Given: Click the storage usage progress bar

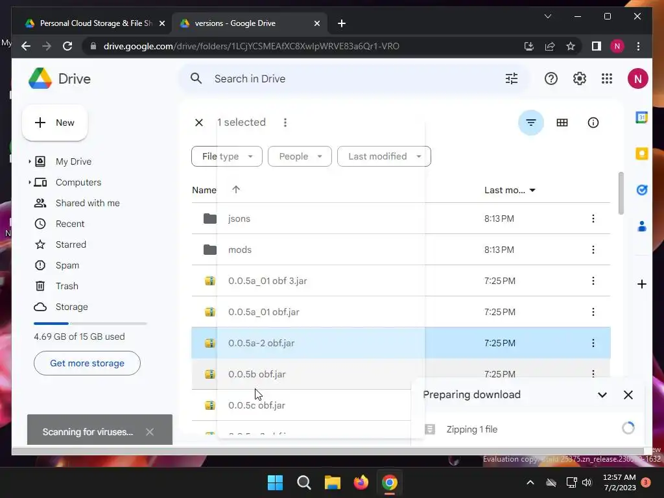Looking at the screenshot, I should [x=90, y=324].
